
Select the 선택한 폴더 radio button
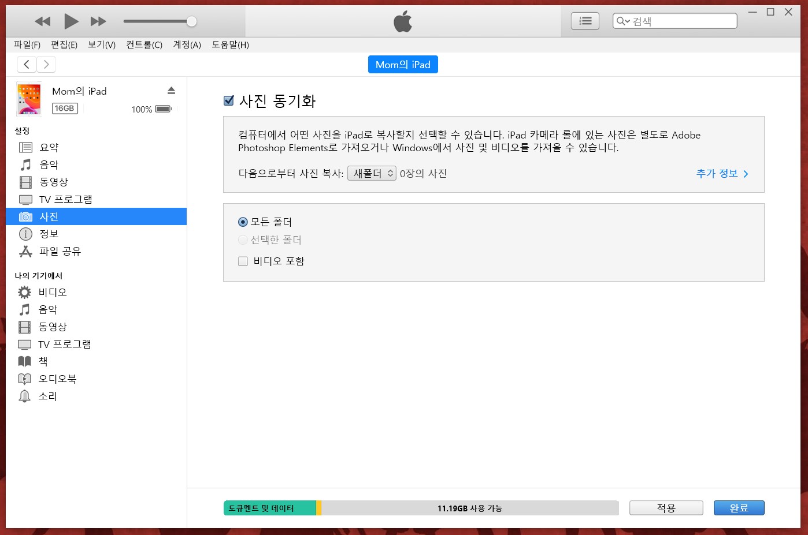point(243,240)
